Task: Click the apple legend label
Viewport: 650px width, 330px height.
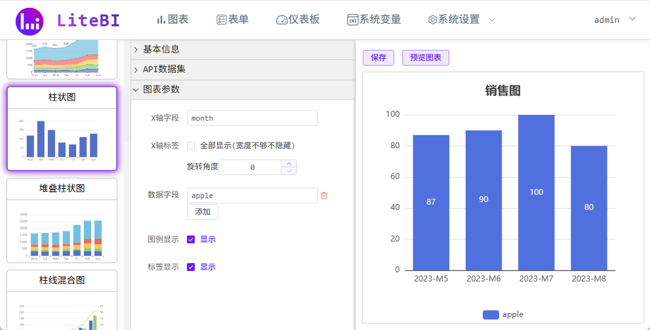Action: (513, 315)
